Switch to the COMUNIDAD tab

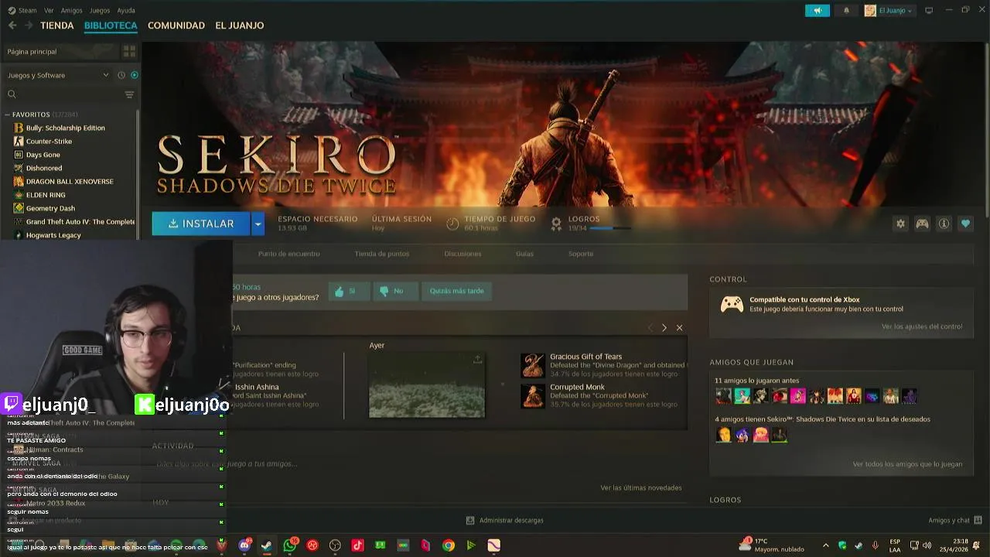click(x=176, y=26)
